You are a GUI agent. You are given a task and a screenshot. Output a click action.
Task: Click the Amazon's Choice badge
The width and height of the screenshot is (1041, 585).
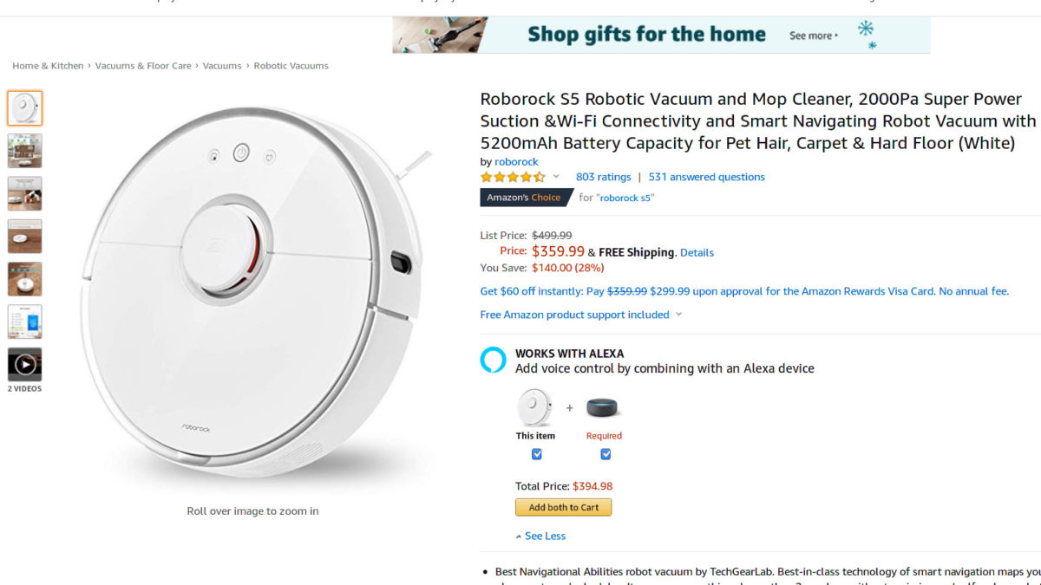click(524, 198)
